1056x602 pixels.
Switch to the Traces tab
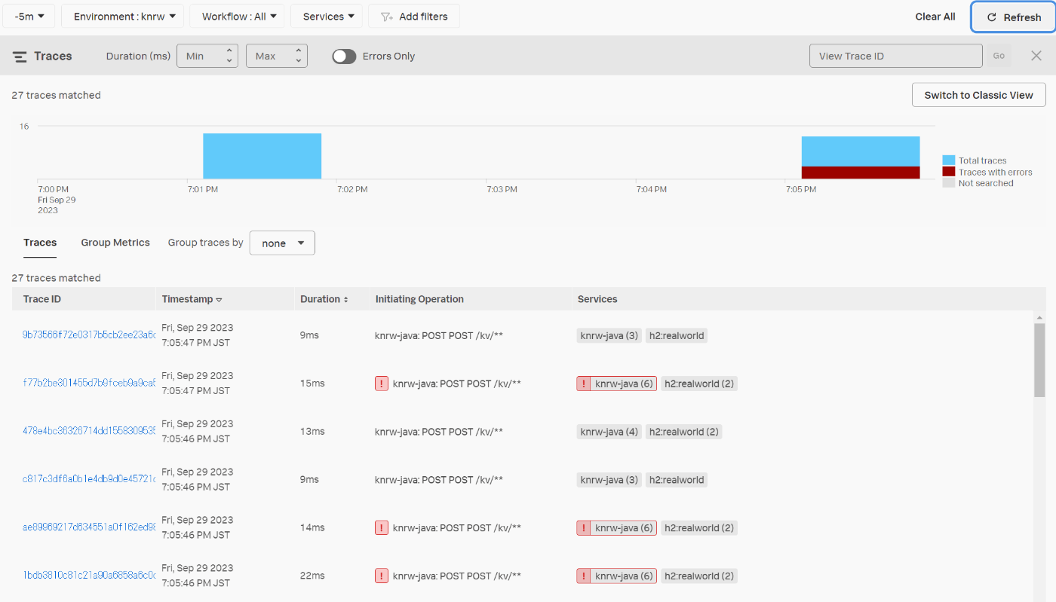pos(40,243)
